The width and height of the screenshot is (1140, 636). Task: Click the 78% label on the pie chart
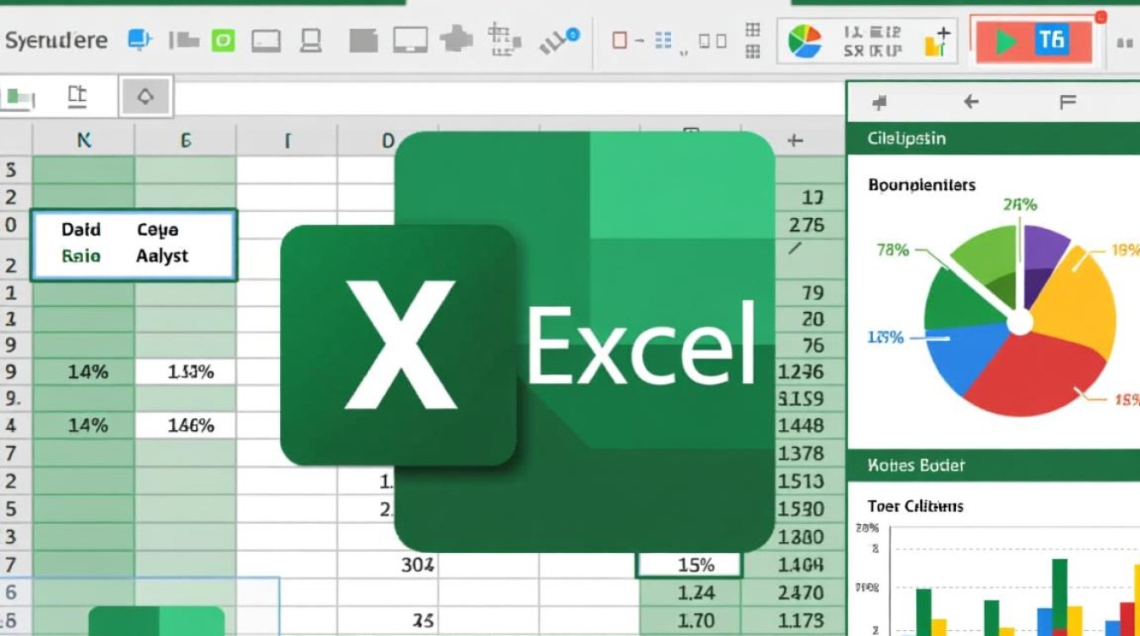pyautogui.click(x=893, y=249)
